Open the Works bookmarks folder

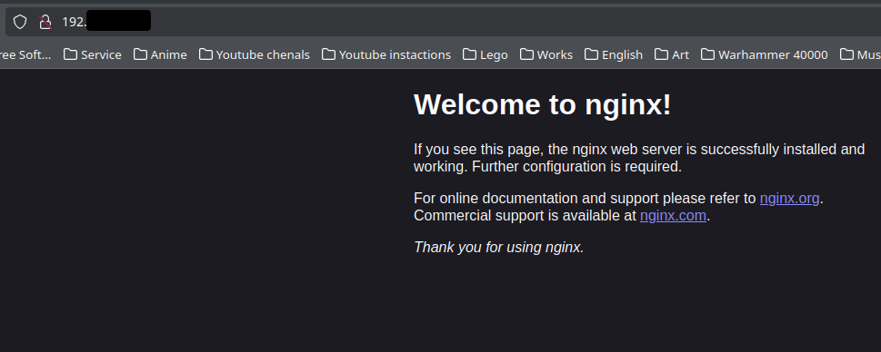[546, 54]
